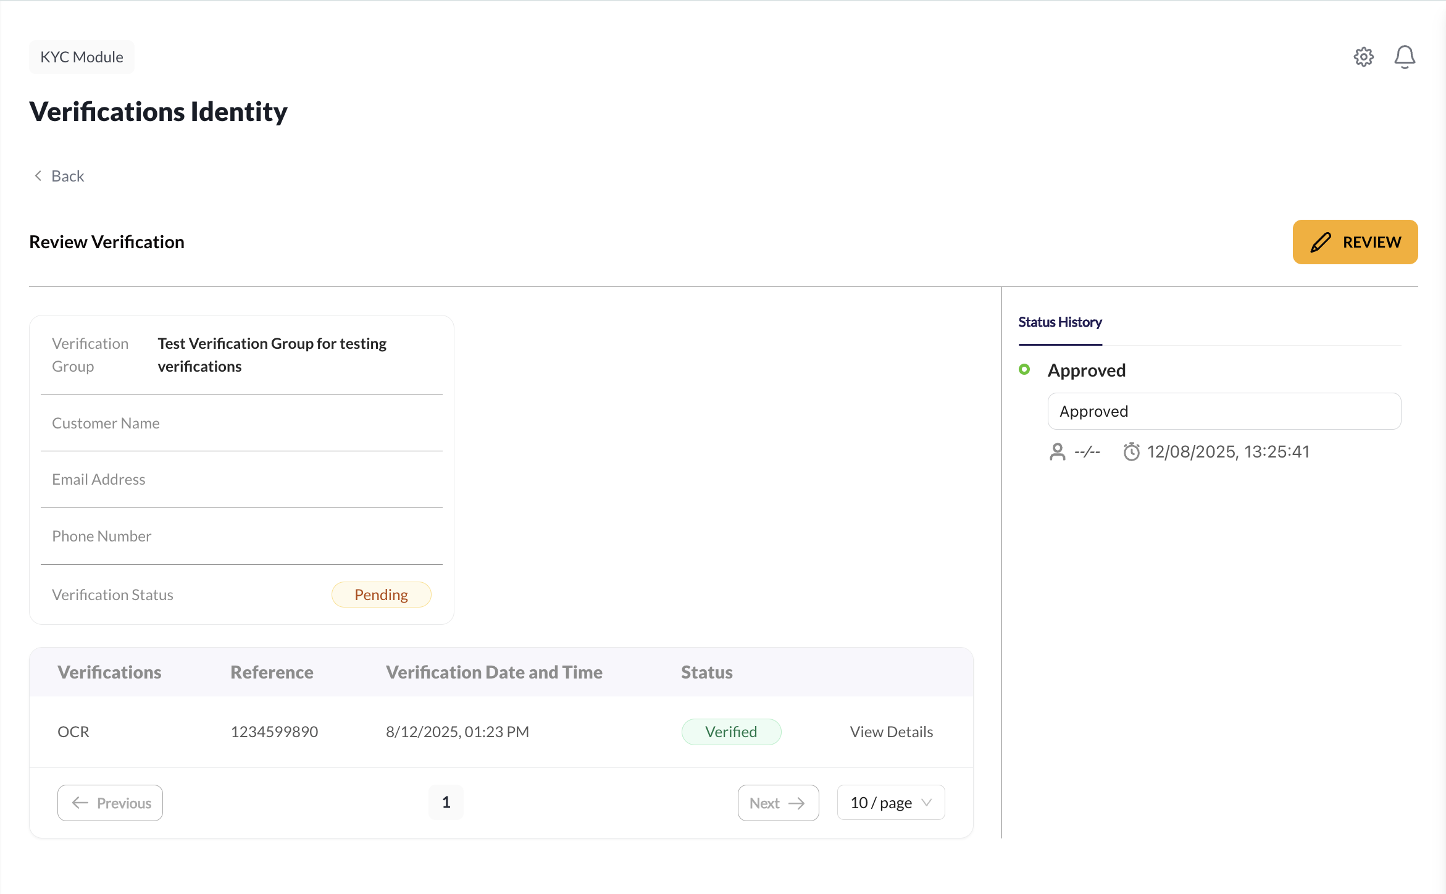1446x894 pixels.
Task: Select the Pending status badge
Action: [x=381, y=595]
